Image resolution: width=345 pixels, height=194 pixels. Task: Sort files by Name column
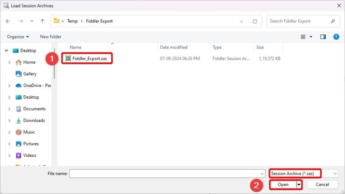pyautogui.click(x=75, y=47)
